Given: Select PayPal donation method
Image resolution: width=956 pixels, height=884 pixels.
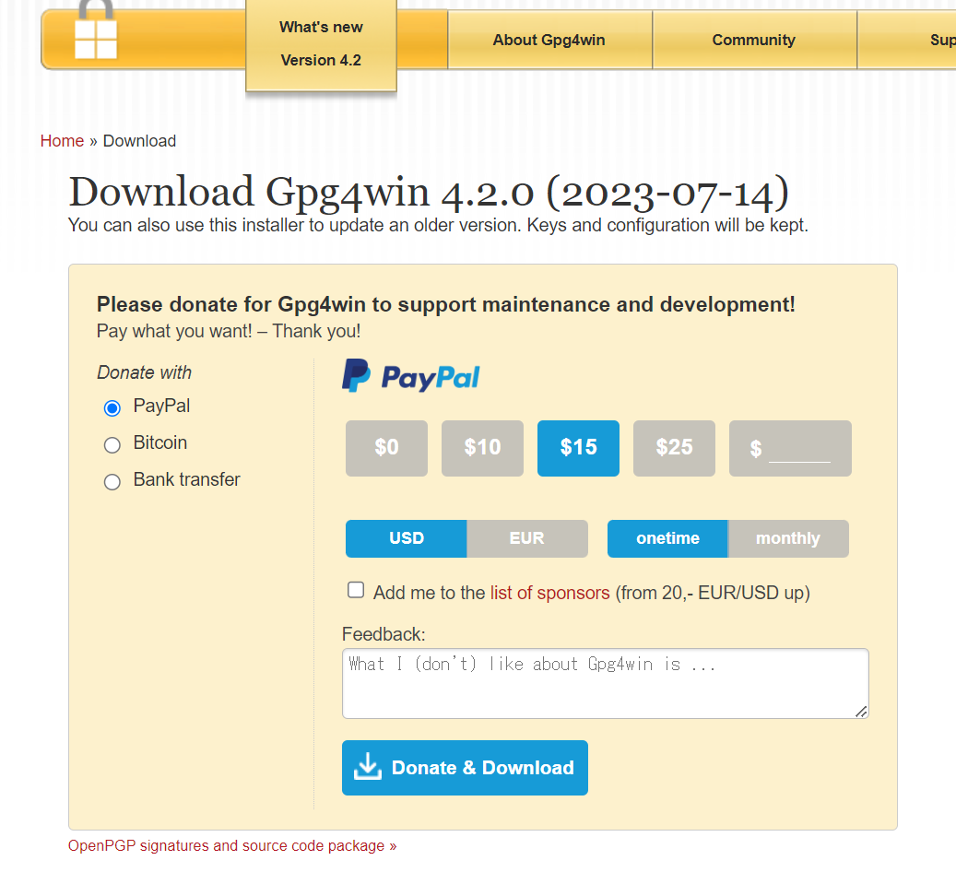Looking at the screenshot, I should [x=112, y=407].
